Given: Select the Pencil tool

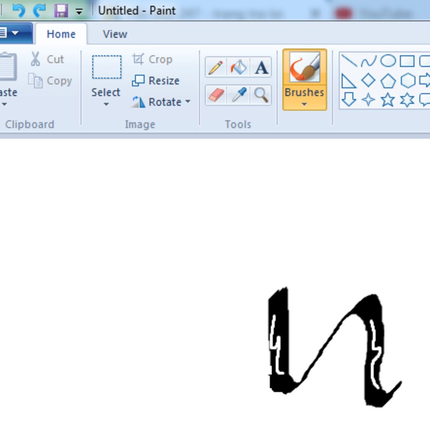Looking at the screenshot, I should pos(216,68).
